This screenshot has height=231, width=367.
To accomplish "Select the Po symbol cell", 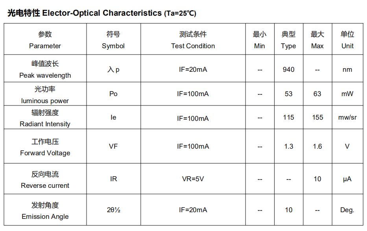I will coord(113,94).
